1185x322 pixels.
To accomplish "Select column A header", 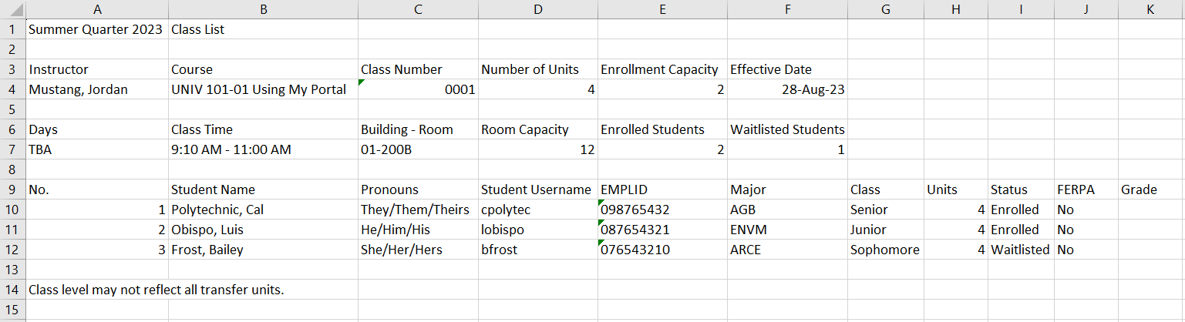I will coord(97,9).
